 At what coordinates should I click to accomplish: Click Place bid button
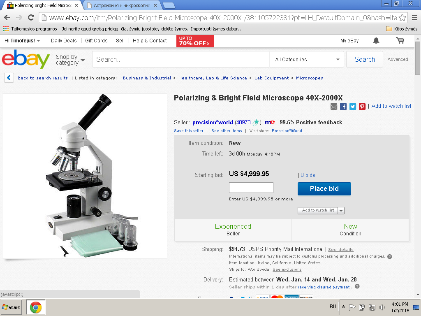tap(324, 188)
